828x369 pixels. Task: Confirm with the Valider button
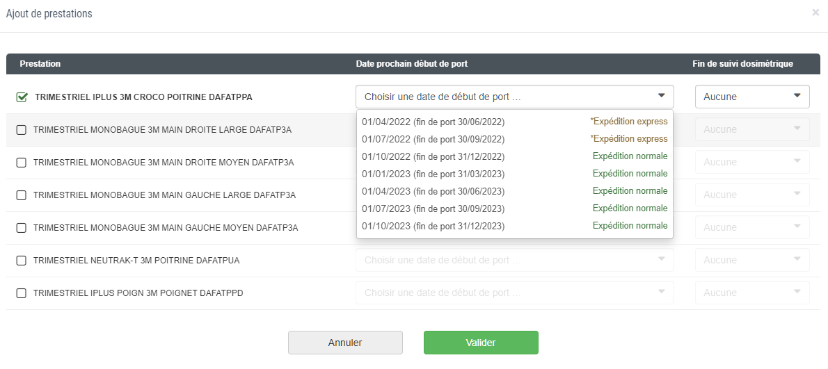tap(481, 343)
